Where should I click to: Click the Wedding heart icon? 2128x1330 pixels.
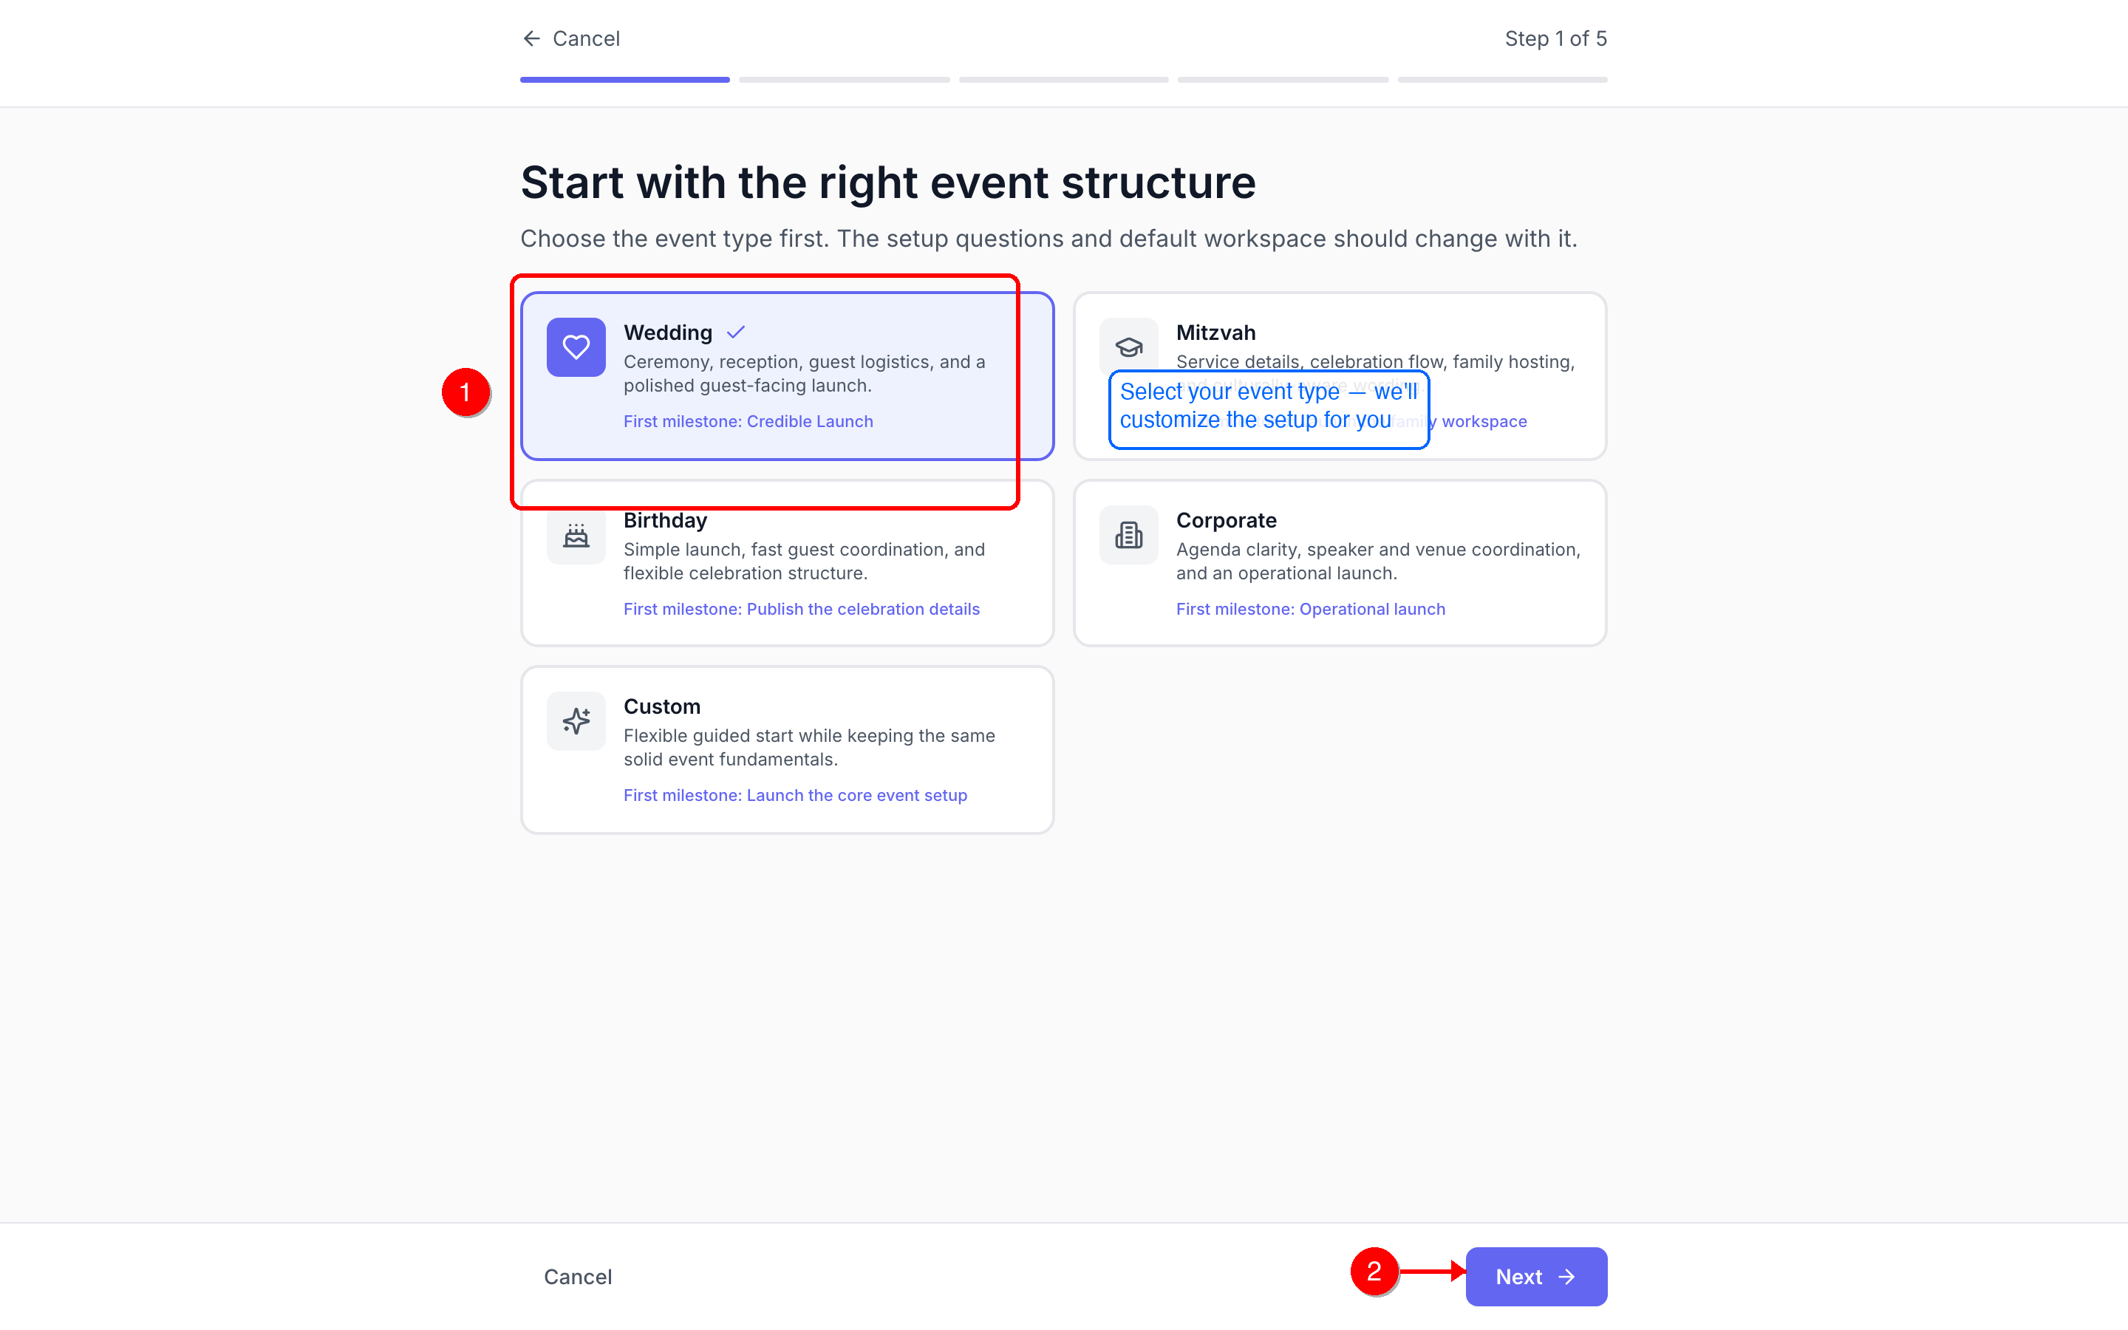coord(576,347)
